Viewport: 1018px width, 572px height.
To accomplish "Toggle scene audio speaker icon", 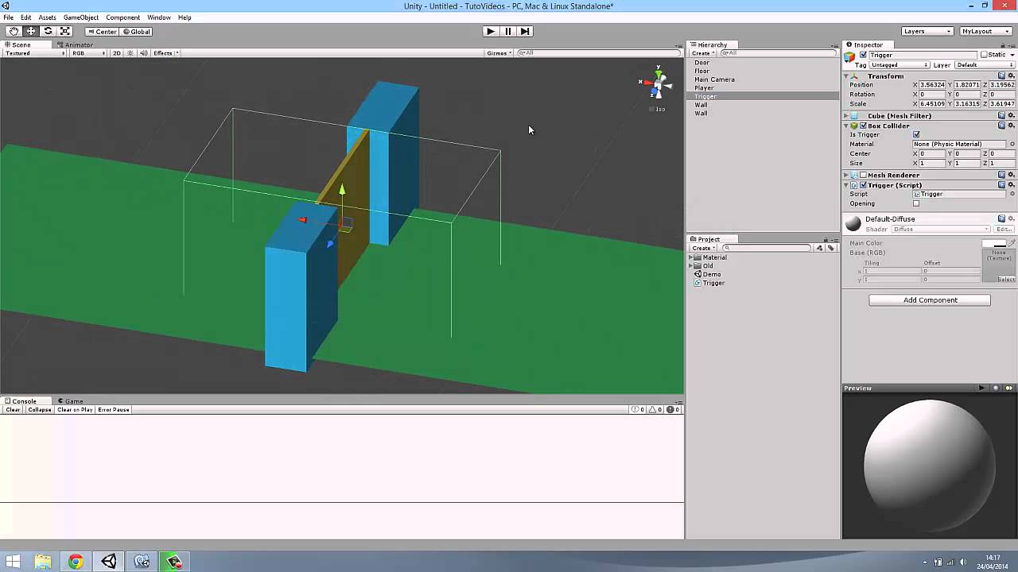I will (x=143, y=53).
